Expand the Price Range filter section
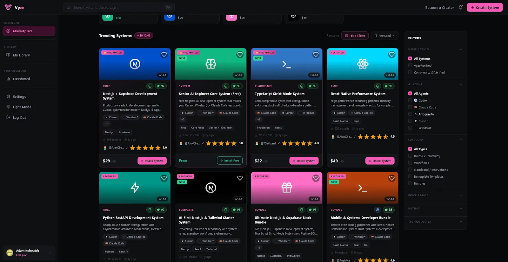Screen dimensions: 508x262 pos(461,195)
